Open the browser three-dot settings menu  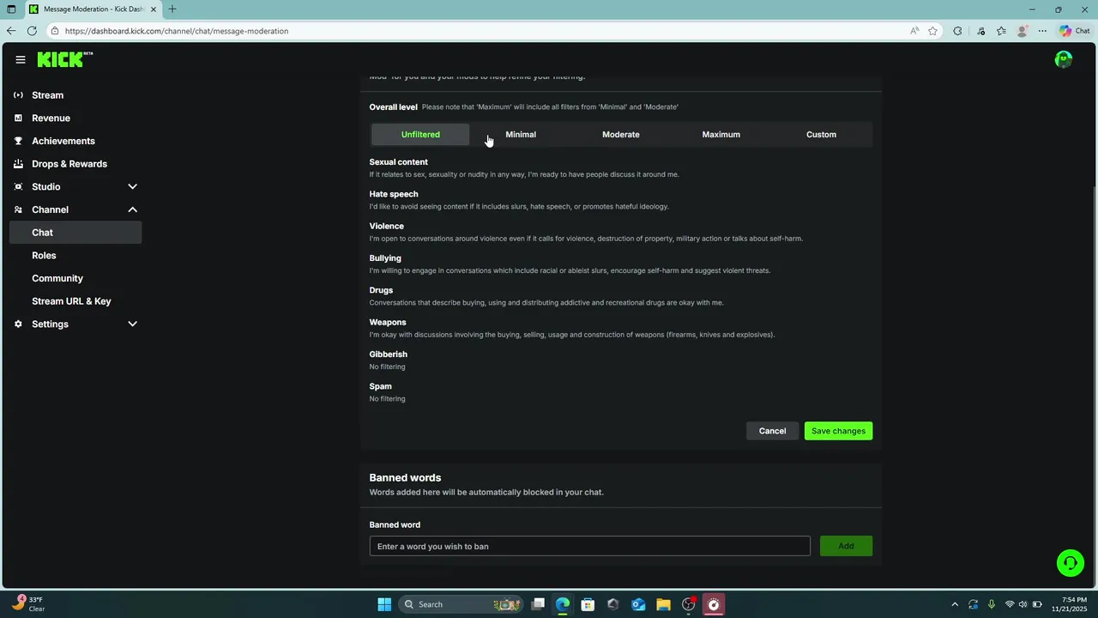pyautogui.click(x=1042, y=31)
